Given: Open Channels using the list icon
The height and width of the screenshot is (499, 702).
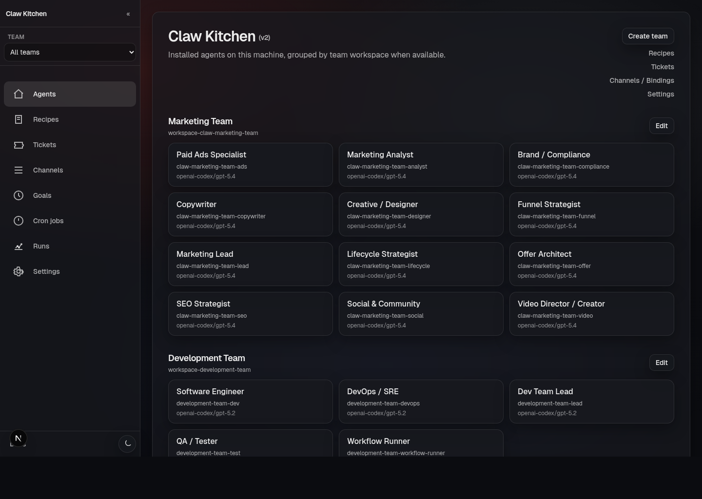Looking at the screenshot, I should point(19,170).
